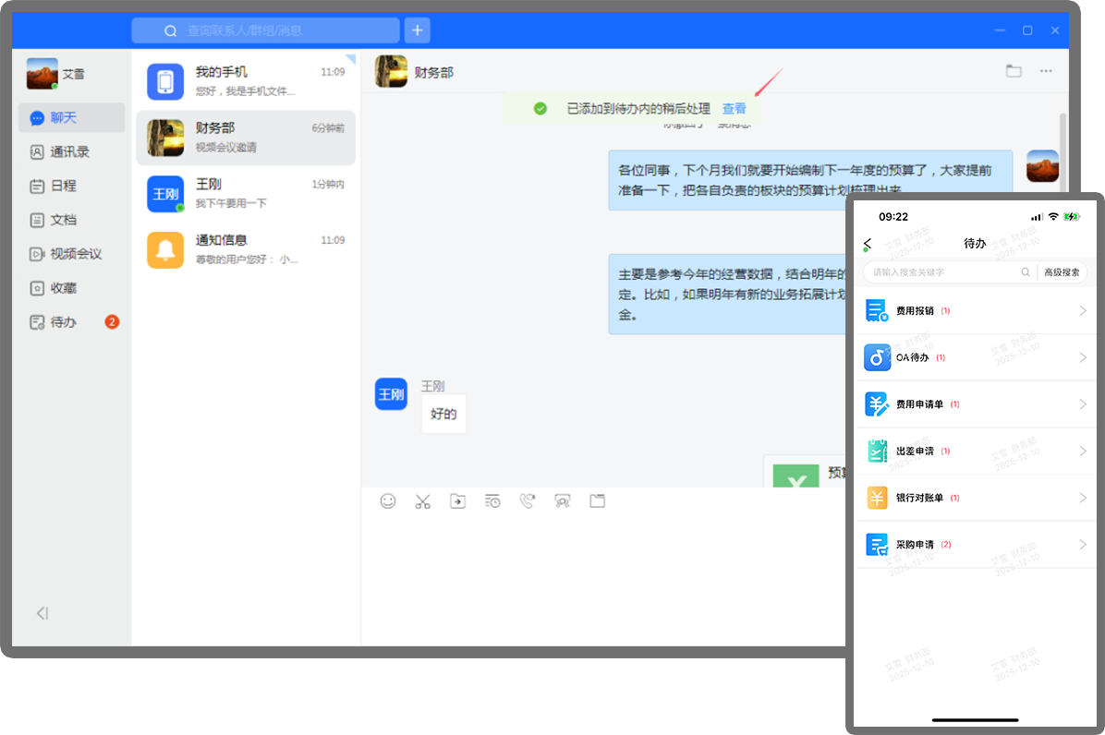
Task: Open 出差申请 item in phone list
Action: coord(976,451)
